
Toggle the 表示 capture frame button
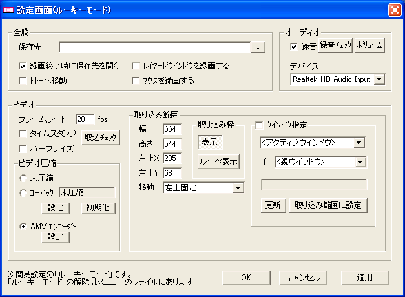(210, 142)
